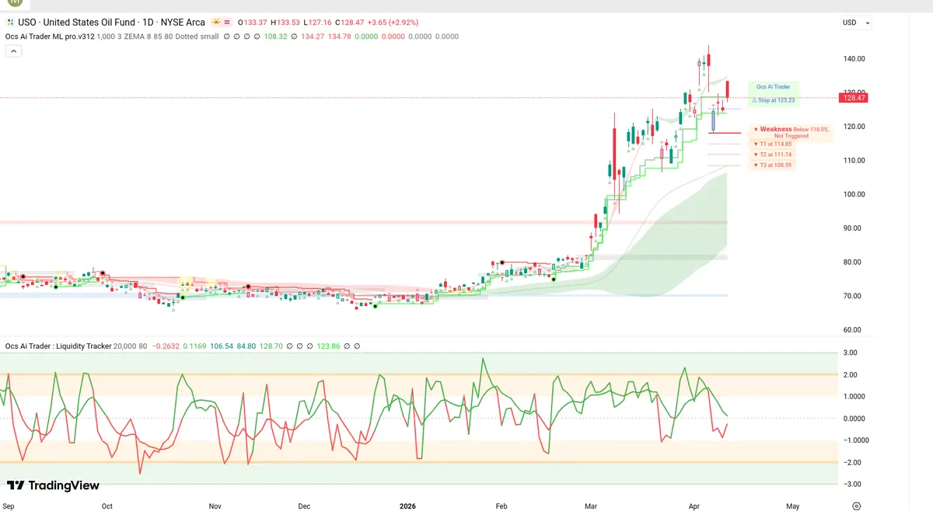933x511 pixels.
Task: Open the TradingView logo link
Action: point(53,485)
